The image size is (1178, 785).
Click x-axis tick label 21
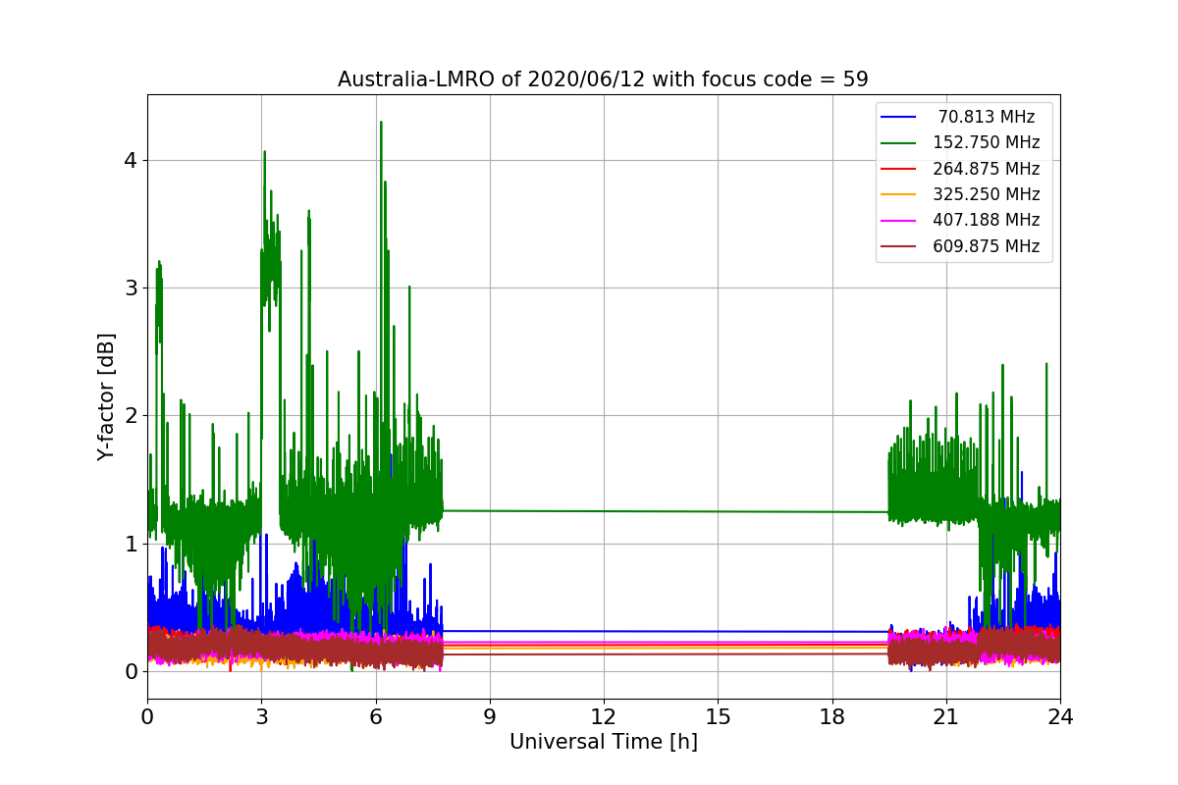point(946,717)
